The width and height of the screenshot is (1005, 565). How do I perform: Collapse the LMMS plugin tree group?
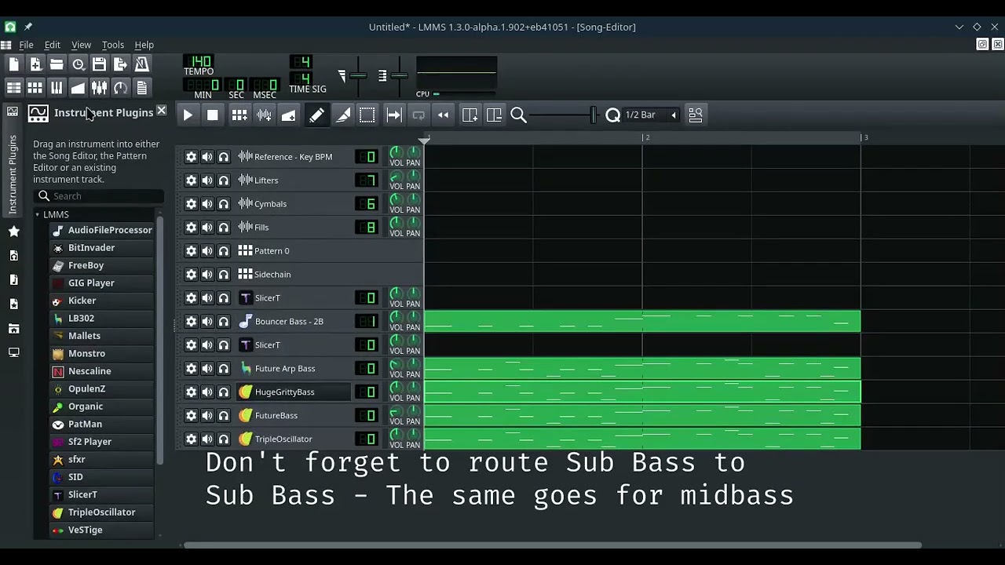(x=37, y=214)
